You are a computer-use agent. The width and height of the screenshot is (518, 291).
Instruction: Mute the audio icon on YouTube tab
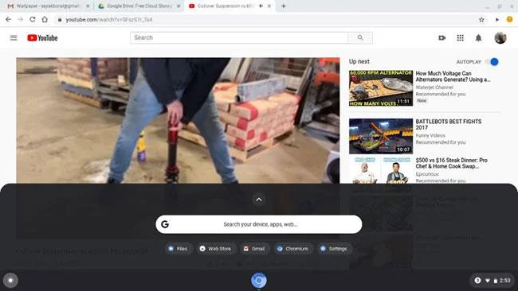point(261,6)
